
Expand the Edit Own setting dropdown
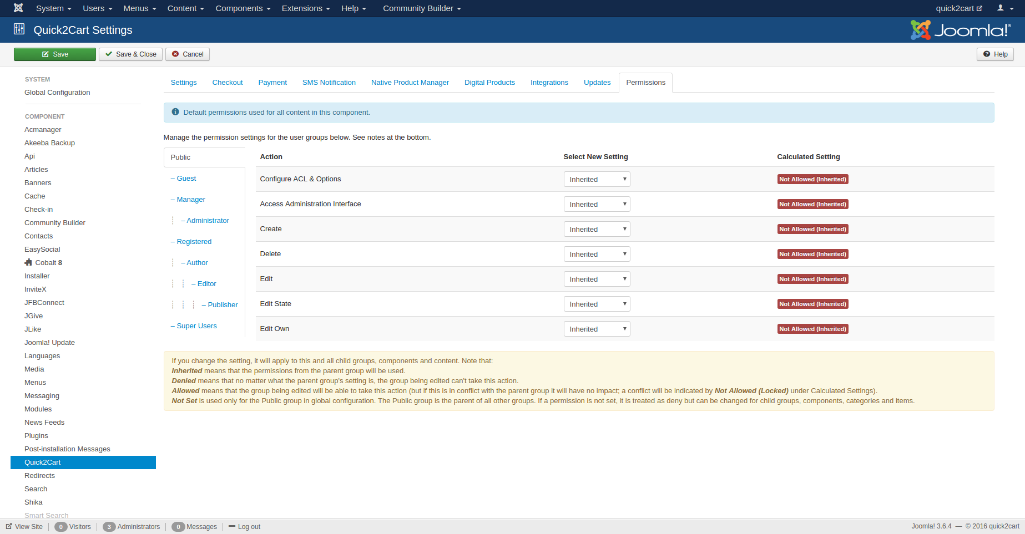[x=597, y=329]
